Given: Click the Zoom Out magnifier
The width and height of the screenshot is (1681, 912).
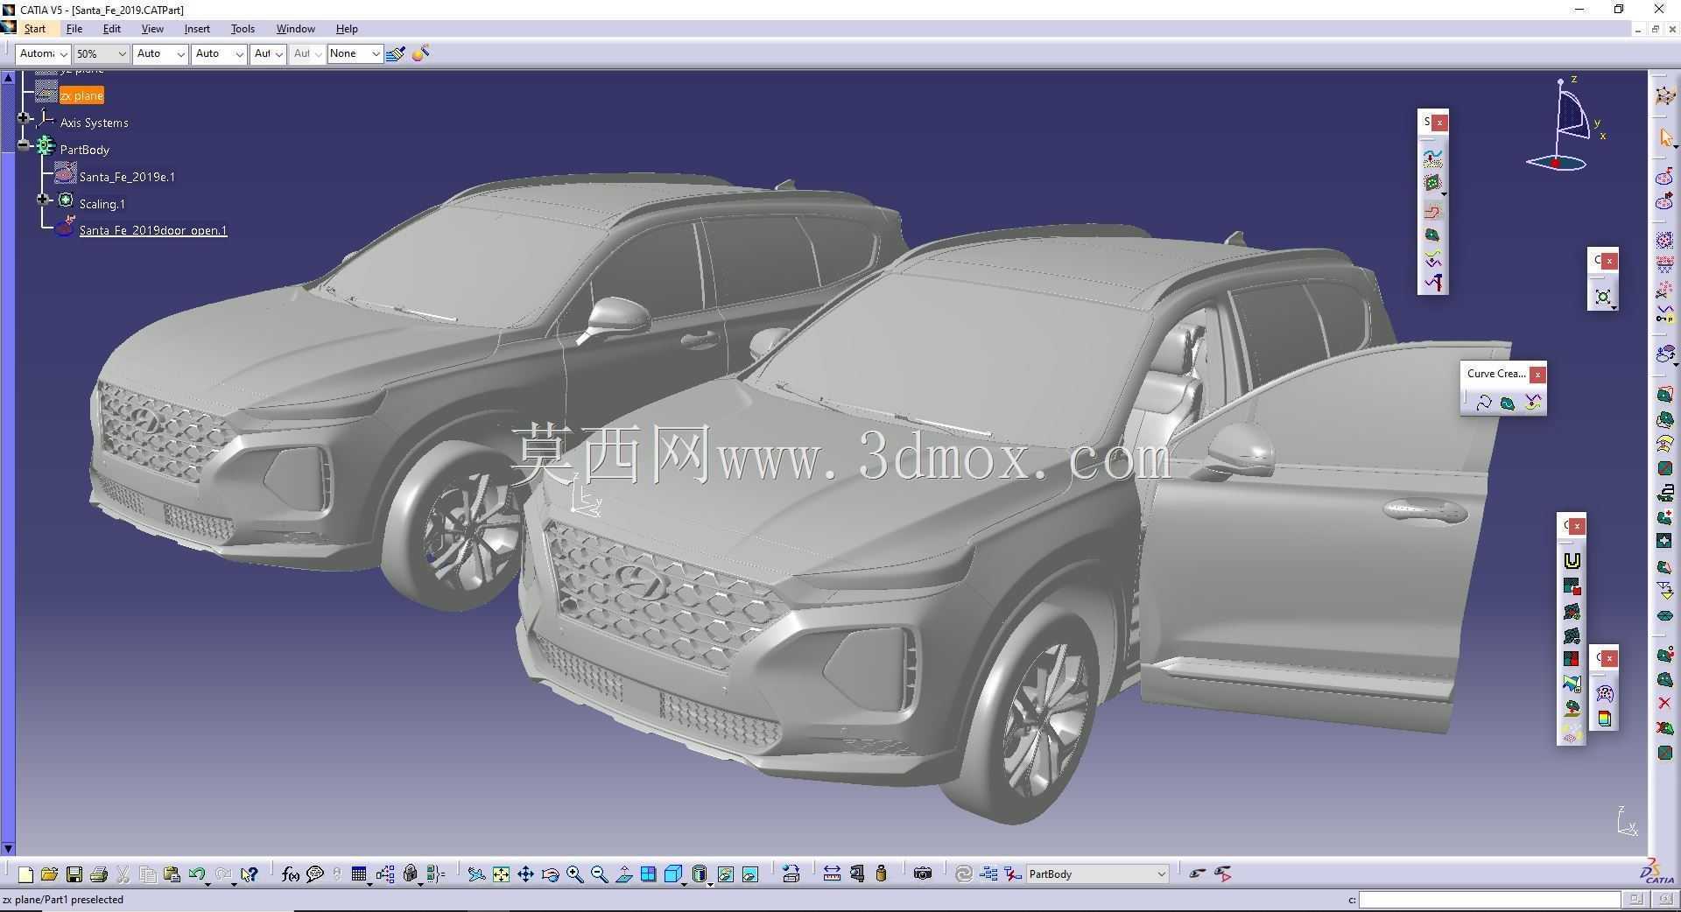Looking at the screenshot, I should 599,873.
